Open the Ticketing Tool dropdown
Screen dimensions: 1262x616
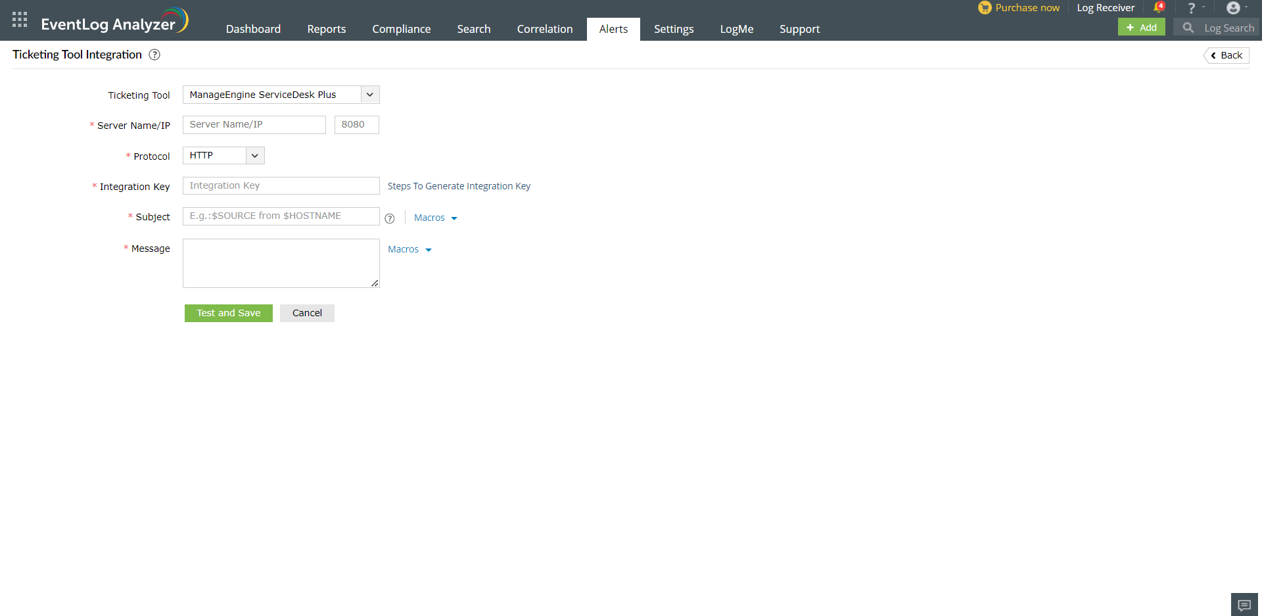pyautogui.click(x=281, y=95)
